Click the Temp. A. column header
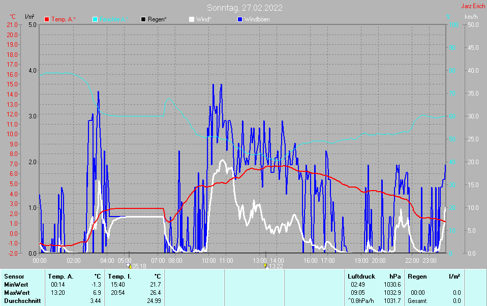The image size is (487, 306). pyautogui.click(x=60, y=276)
